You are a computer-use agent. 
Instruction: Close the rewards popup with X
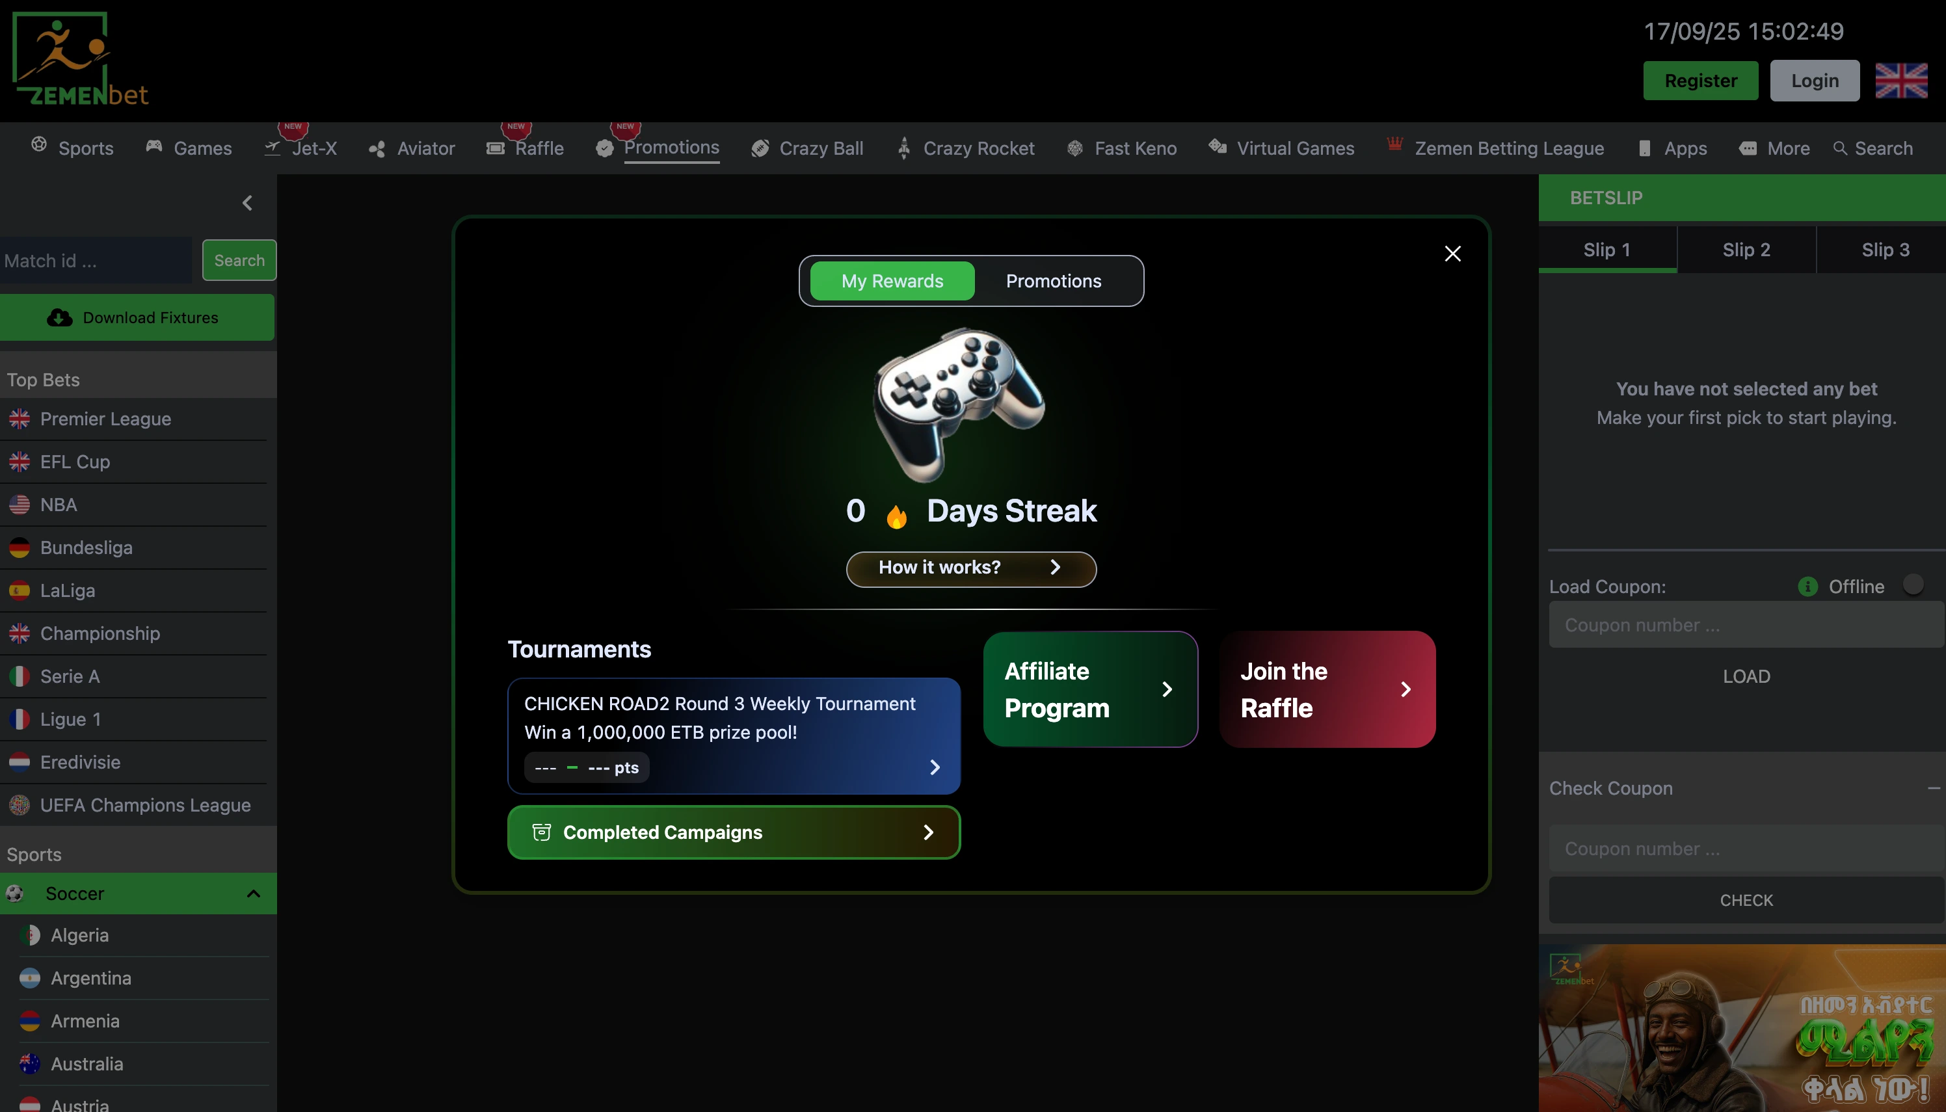pyautogui.click(x=1452, y=254)
